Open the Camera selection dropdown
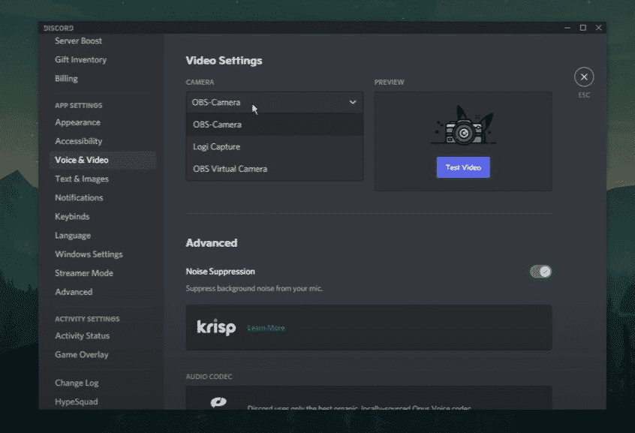Screen dimensions: 635x433 click(x=274, y=102)
